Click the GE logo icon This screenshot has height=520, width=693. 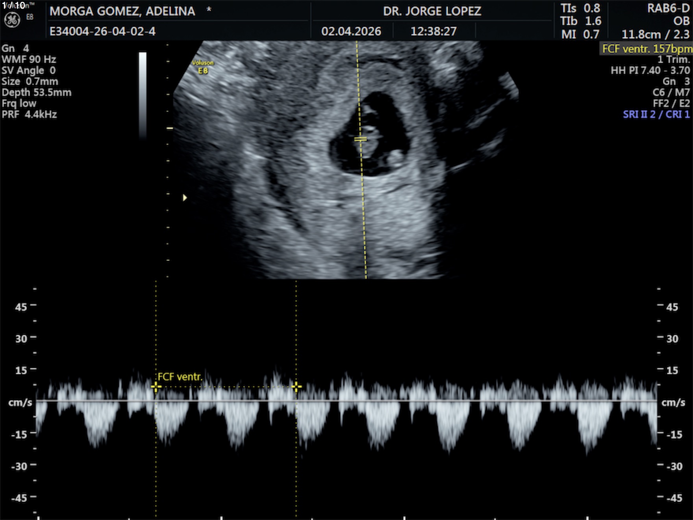coord(12,20)
